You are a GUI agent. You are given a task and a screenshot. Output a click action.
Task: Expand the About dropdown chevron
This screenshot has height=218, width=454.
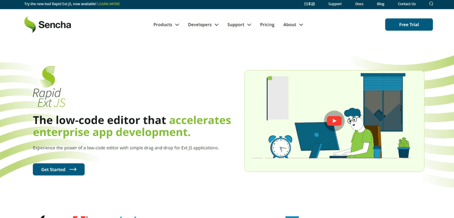(301, 25)
